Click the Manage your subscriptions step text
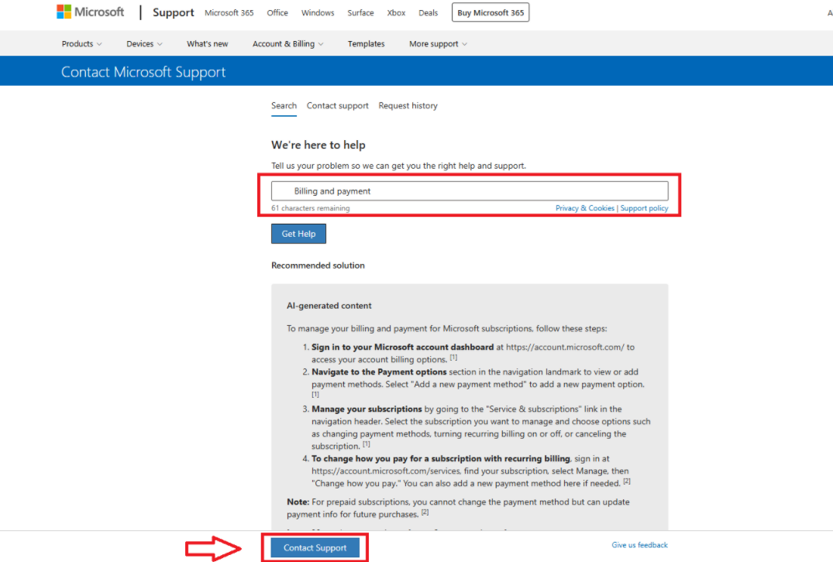This screenshot has width=833, height=562. click(x=367, y=410)
